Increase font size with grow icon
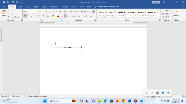186x104 pixels. click(47, 12)
